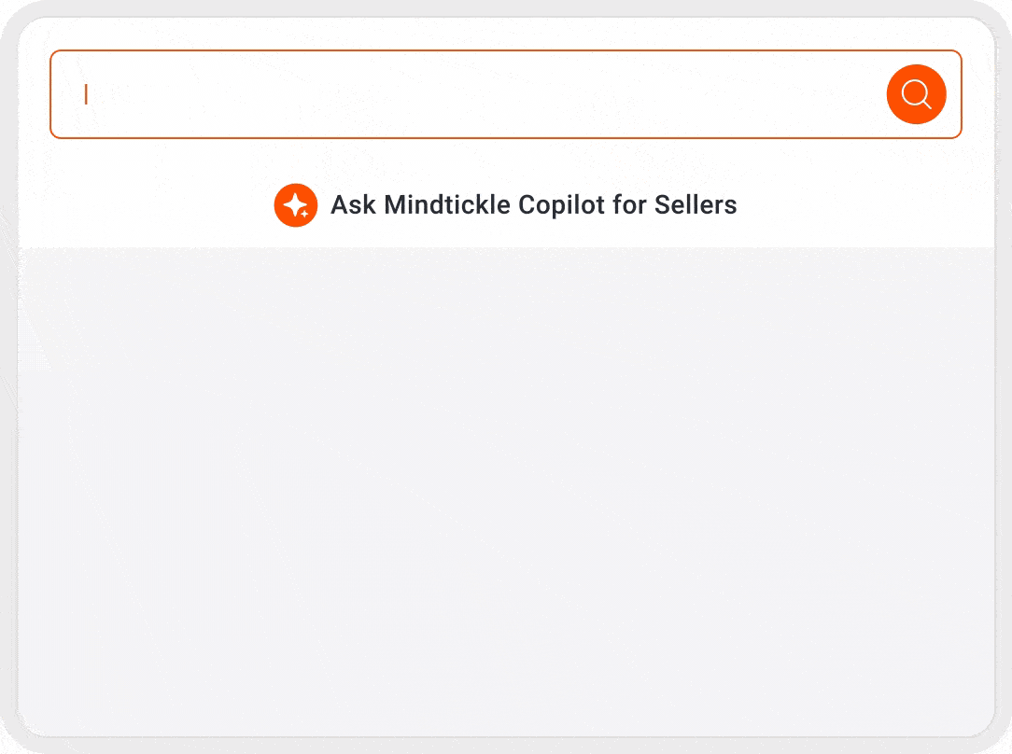Hit the circular search submit icon

point(916,94)
